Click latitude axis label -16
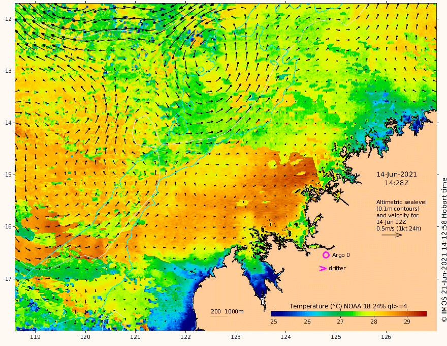The image size is (447, 346). (x=8, y=226)
